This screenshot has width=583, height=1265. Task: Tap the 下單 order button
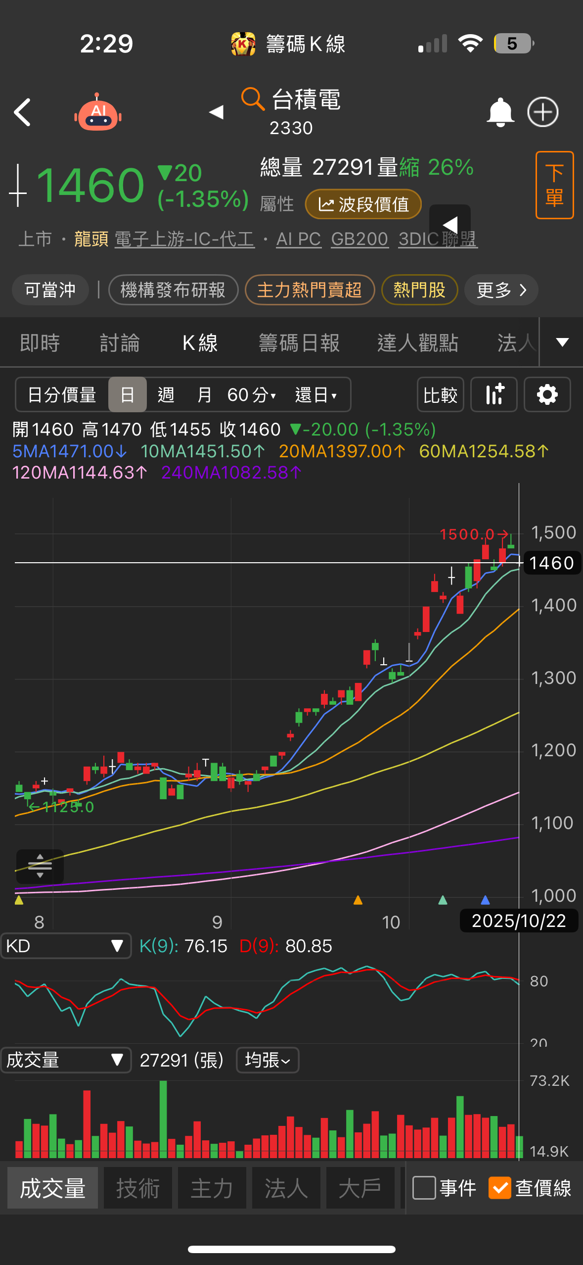[554, 185]
